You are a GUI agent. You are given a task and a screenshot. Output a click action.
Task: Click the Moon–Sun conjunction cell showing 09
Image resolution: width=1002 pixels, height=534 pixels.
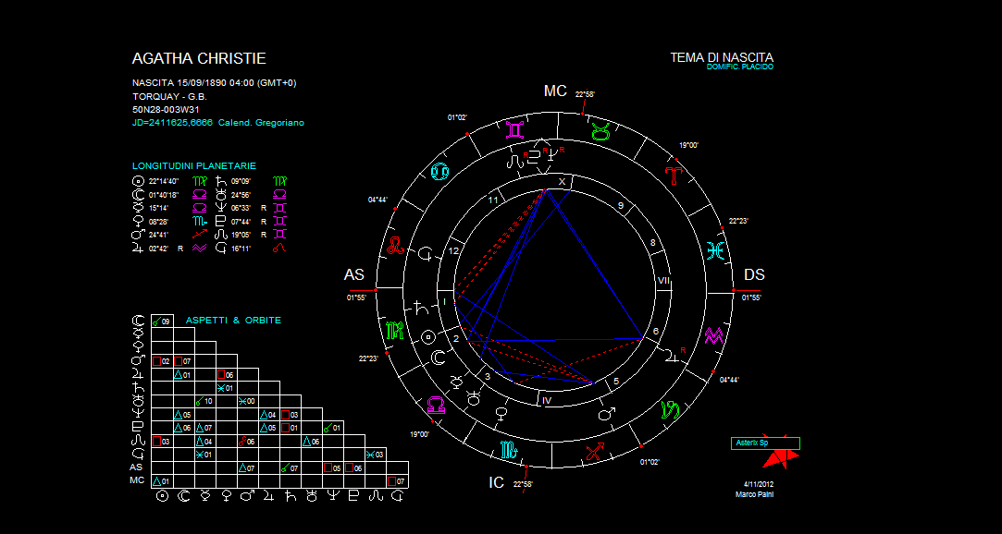pos(162,321)
